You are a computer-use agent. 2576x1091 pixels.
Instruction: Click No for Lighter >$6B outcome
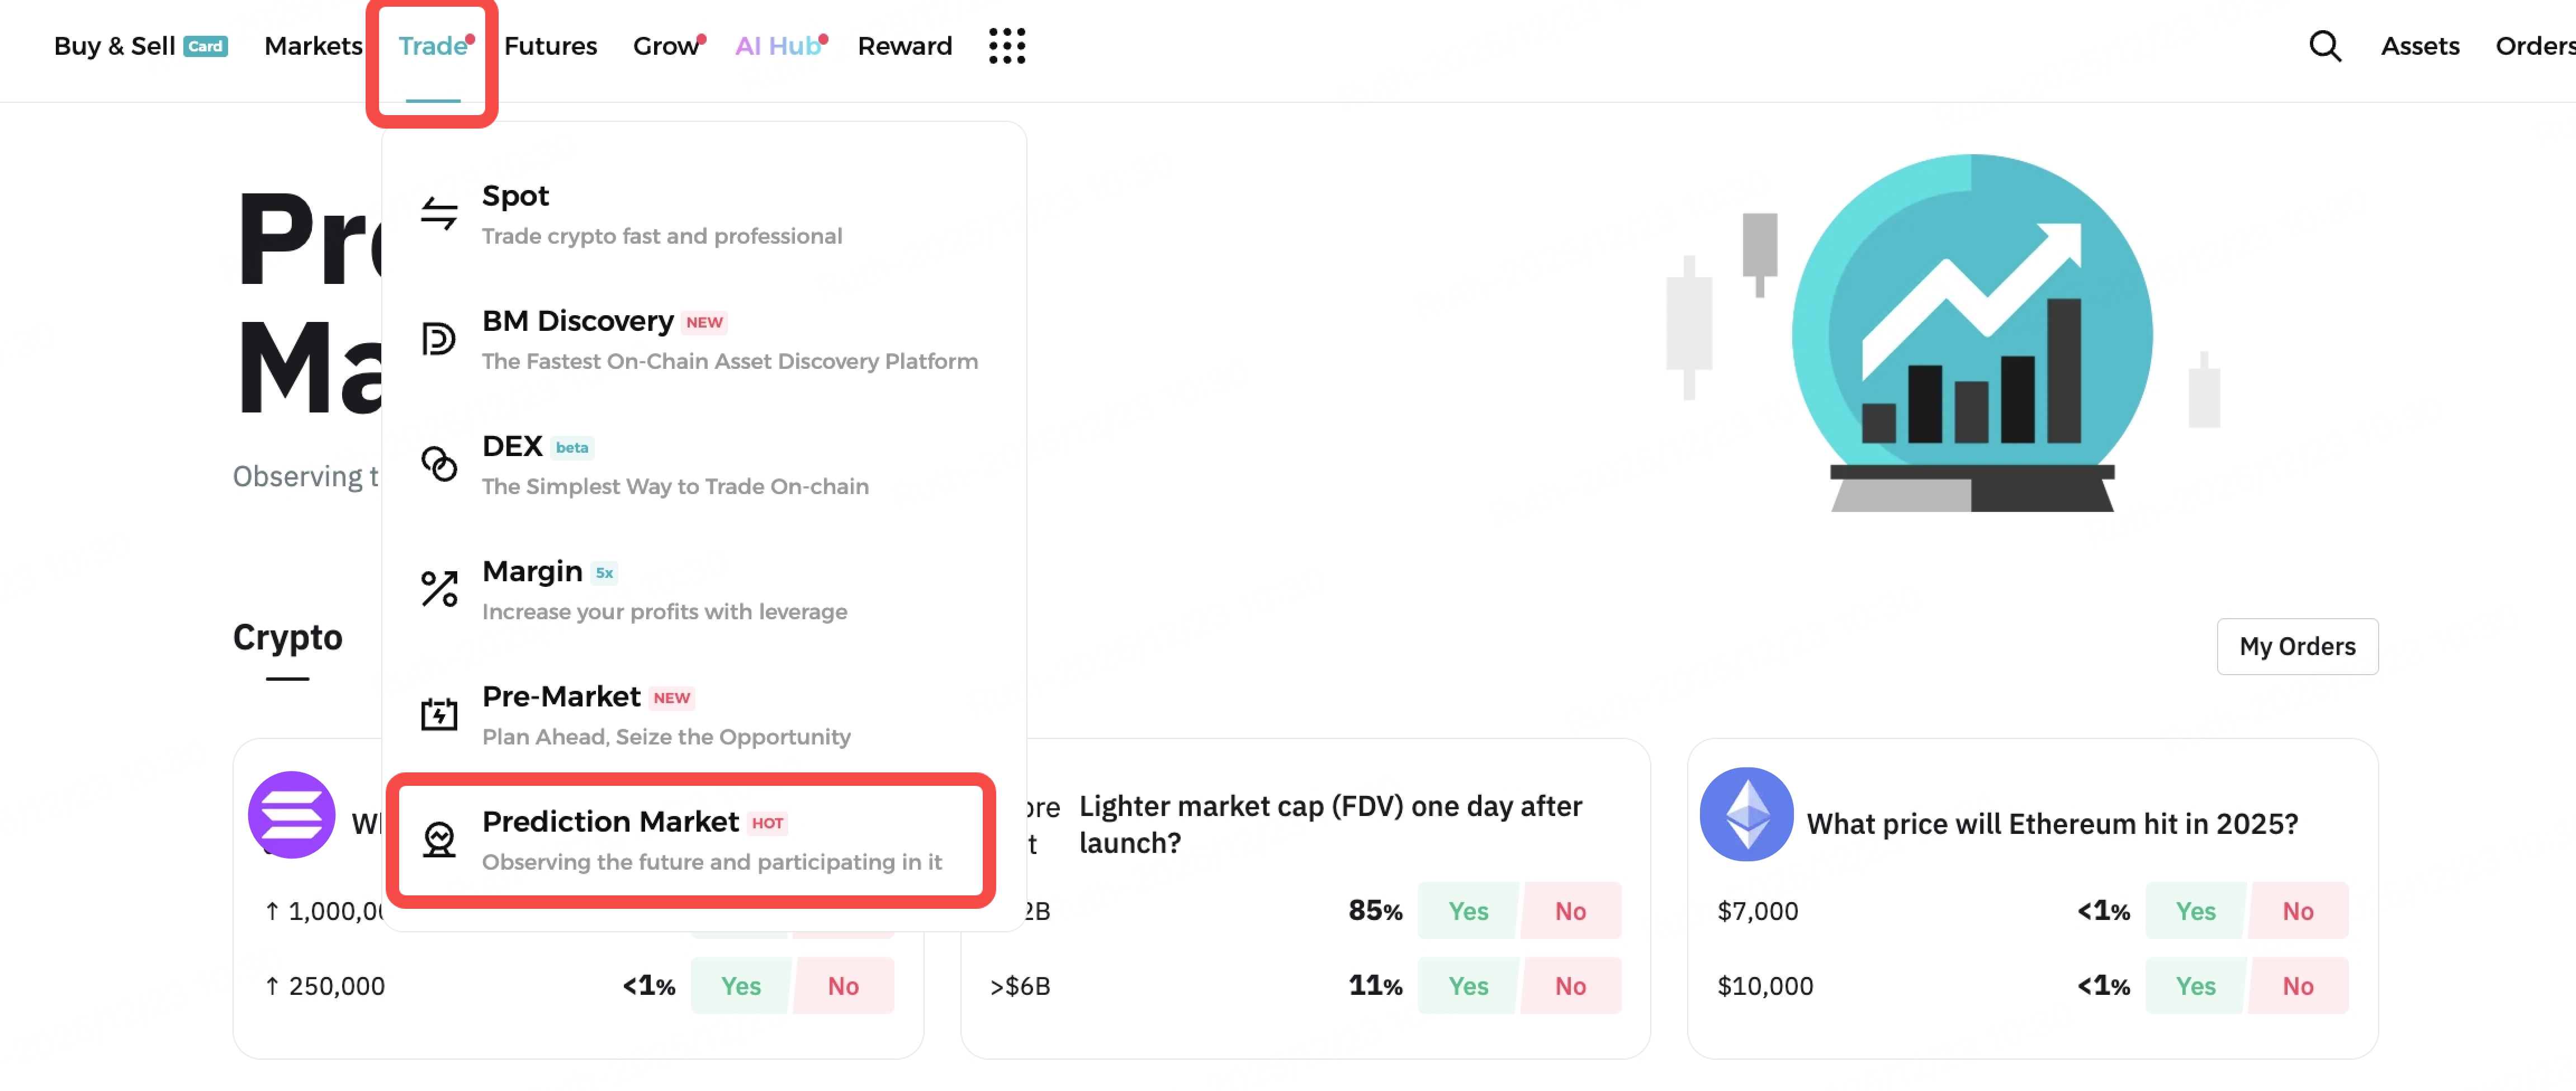1570,985
